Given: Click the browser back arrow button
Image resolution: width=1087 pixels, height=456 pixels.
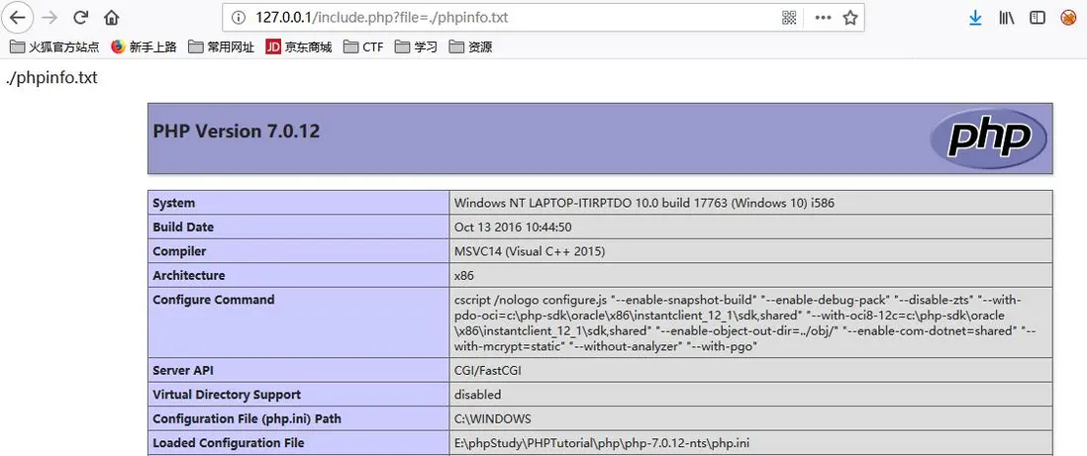Looking at the screenshot, I should click(18, 18).
